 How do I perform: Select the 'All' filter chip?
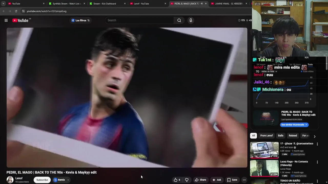253,136
